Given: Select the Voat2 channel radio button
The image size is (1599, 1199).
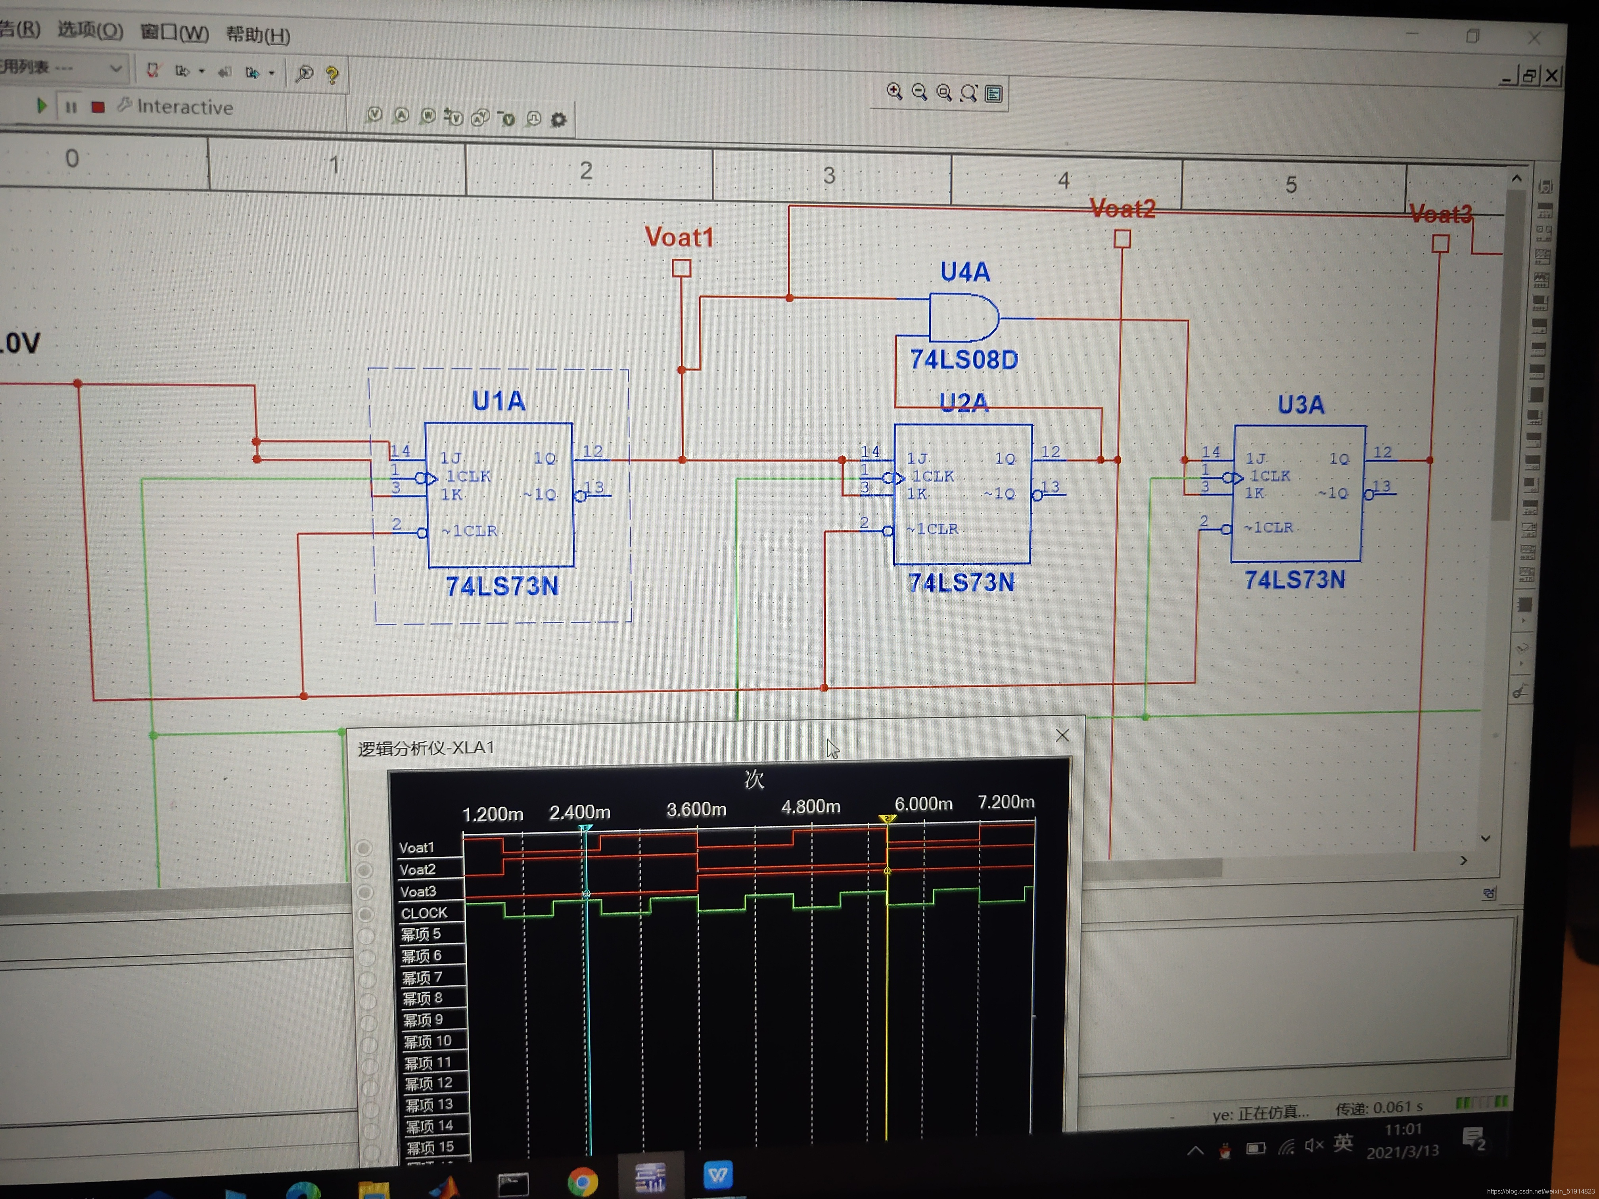Looking at the screenshot, I should click(364, 870).
